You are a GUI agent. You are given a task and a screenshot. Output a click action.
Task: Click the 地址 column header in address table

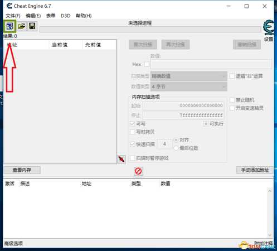(86, 184)
